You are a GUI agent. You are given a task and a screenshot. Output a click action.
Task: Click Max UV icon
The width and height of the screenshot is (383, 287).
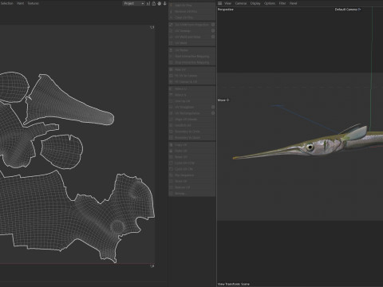[x=172, y=69]
